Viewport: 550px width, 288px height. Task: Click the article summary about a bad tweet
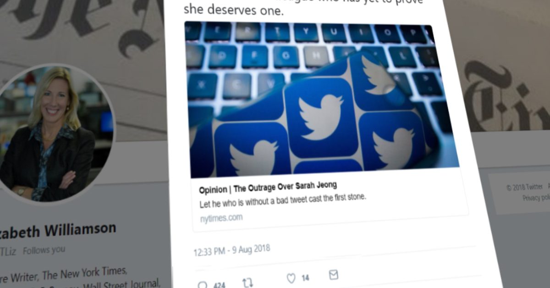(x=284, y=201)
